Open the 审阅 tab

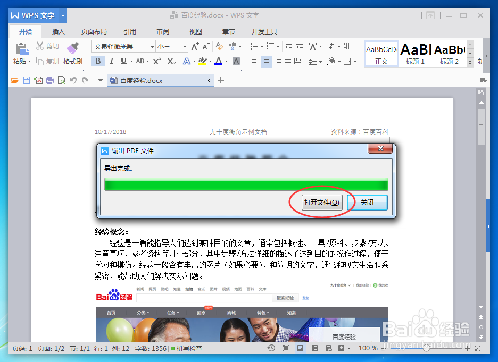click(163, 32)
